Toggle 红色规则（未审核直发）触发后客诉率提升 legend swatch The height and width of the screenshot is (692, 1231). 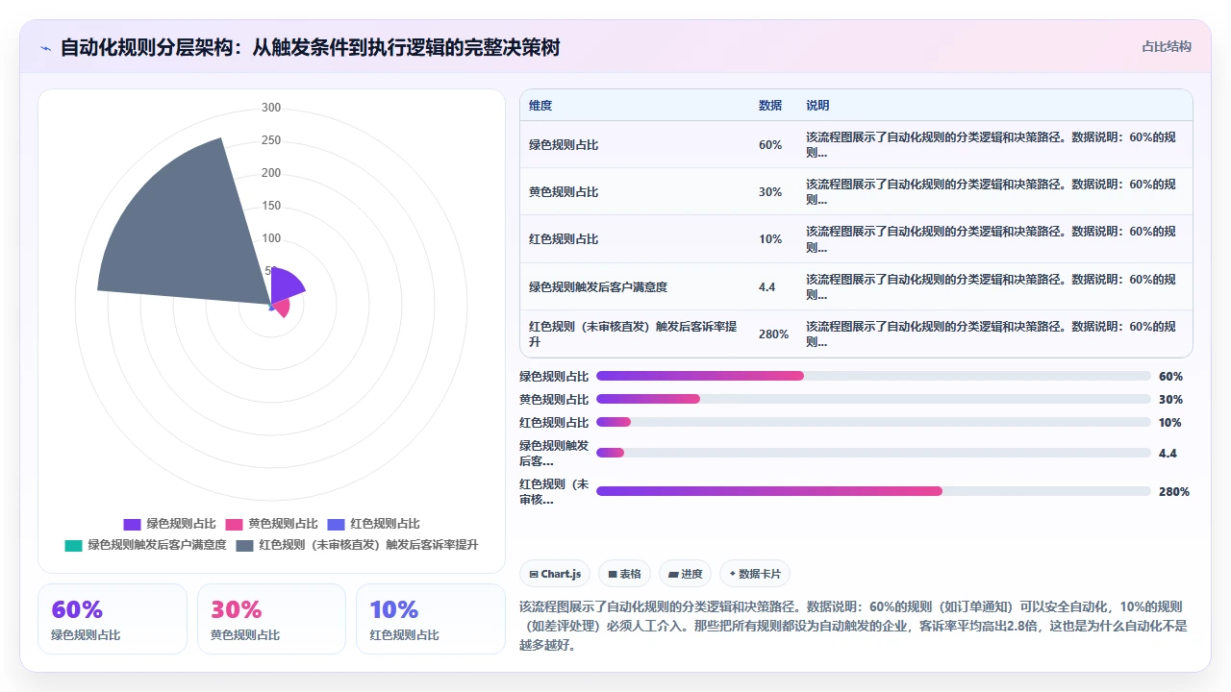(244, 546)
